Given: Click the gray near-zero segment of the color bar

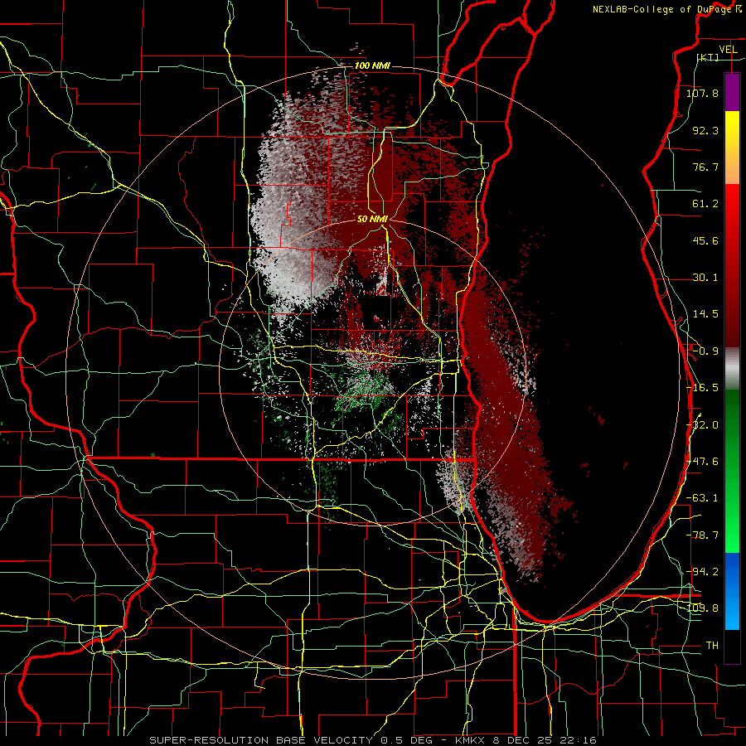Looking at the screenshot, I should [732, 369].
